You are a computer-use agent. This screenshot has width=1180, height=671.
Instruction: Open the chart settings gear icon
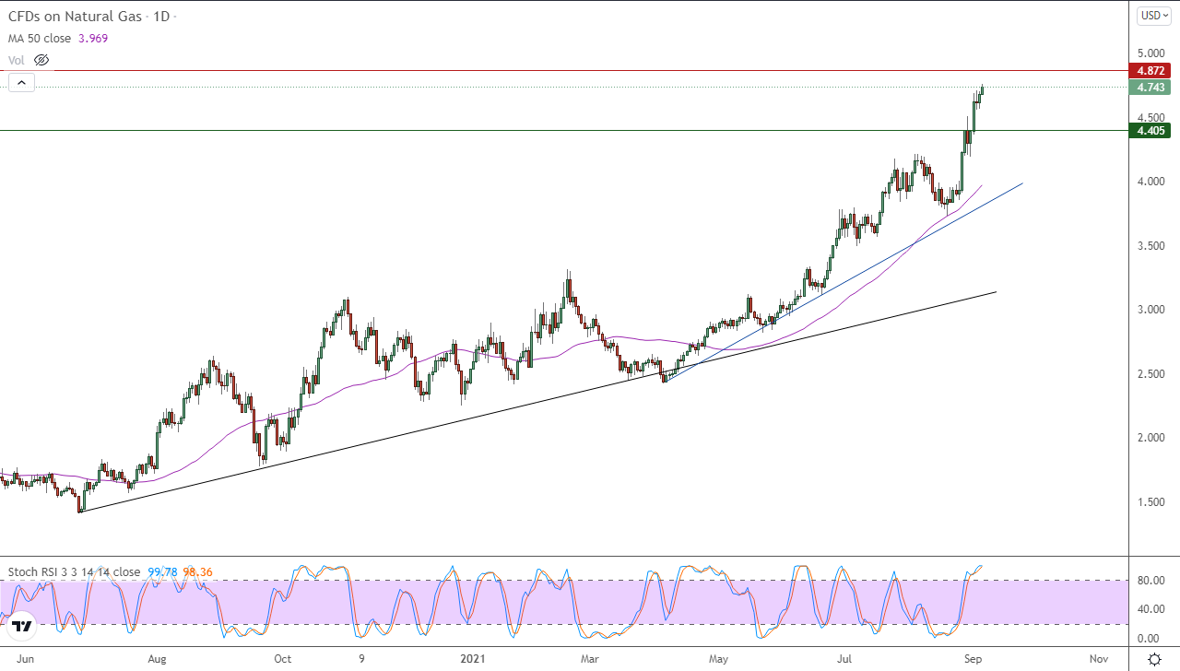tap(1154, 659)
